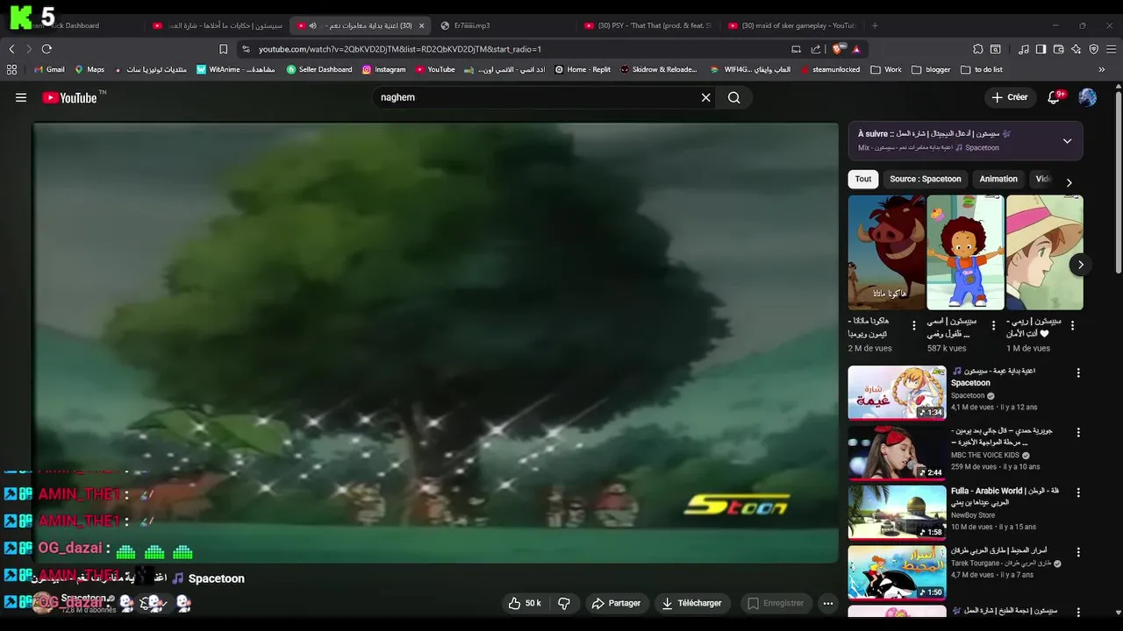The width and height of the screenshot is (1123, 631).
Task: Show hidden bookmarks with double chevron
Action: 1102,69
